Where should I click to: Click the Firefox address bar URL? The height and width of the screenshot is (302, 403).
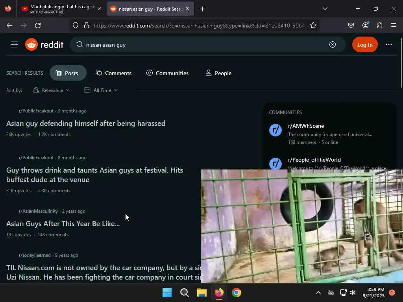[x=199, y=26]
